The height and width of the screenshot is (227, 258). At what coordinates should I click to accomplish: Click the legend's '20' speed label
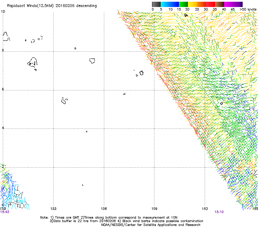187,9
